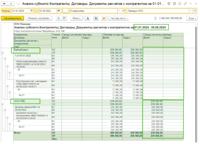Image resolution: width=200 pixels, height=144 pixels.
Task: Collapse the Вайлдберриз group in tree
Action: point(3,53)
